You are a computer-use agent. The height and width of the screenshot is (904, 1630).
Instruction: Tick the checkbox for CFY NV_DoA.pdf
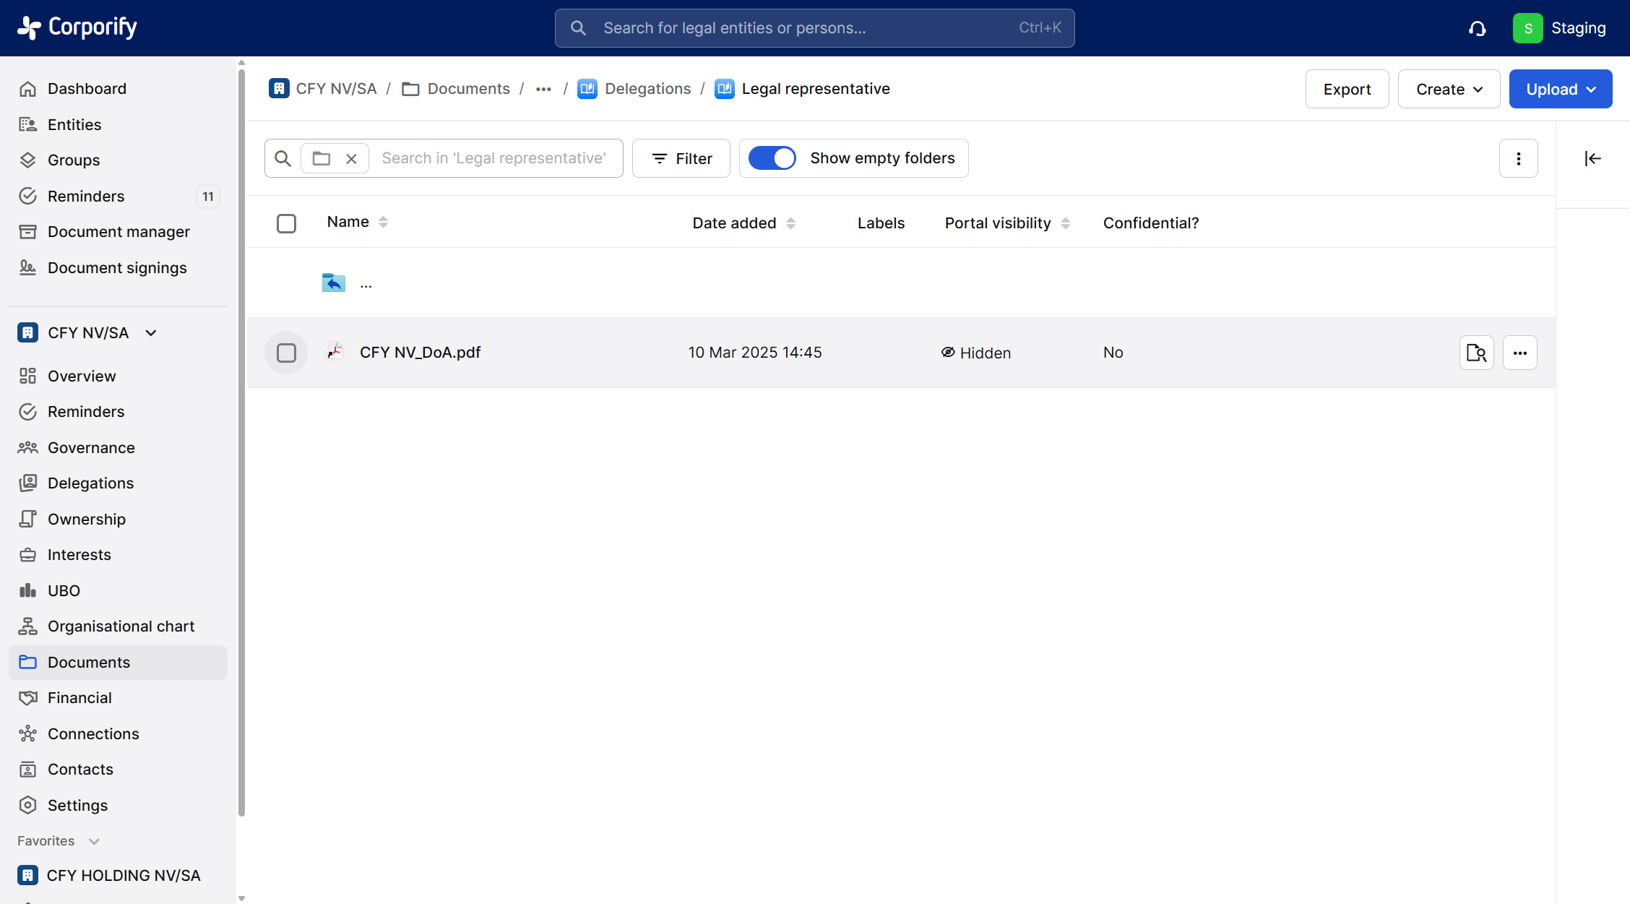point(286,353)
